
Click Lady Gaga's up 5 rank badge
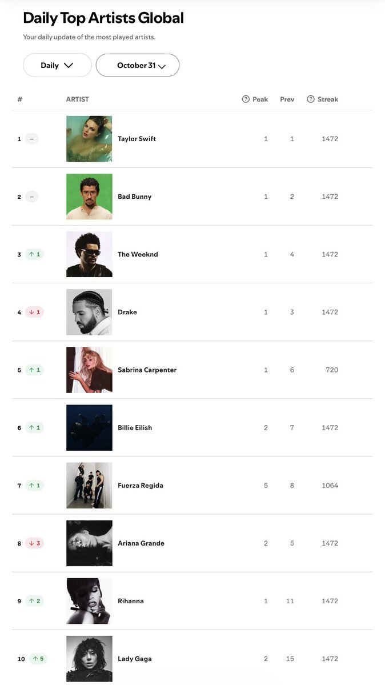coord(38,659)
